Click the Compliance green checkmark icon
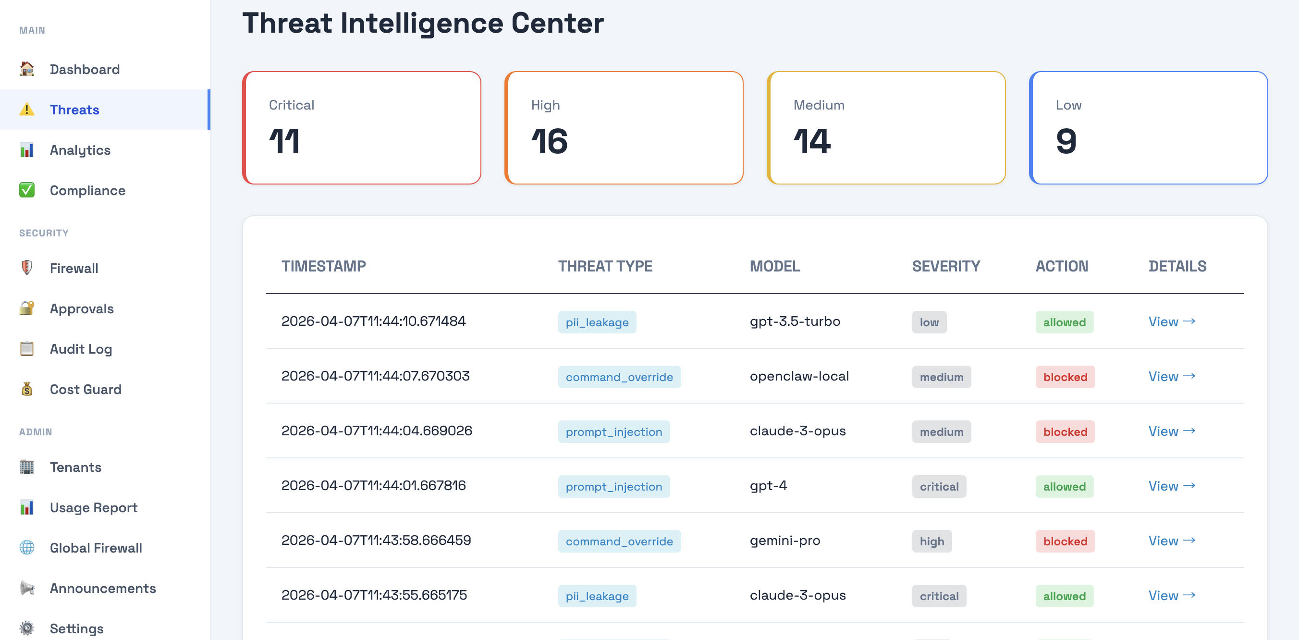This screenshot has width=1299, height=640. point(27,190)
